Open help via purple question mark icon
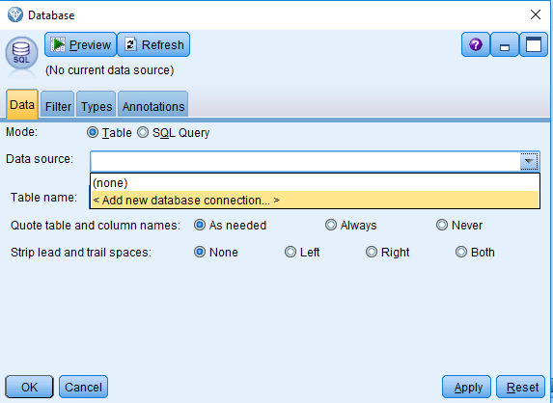Screen dimensions: 553x403 pyautogui.click(x=476, y=44)
